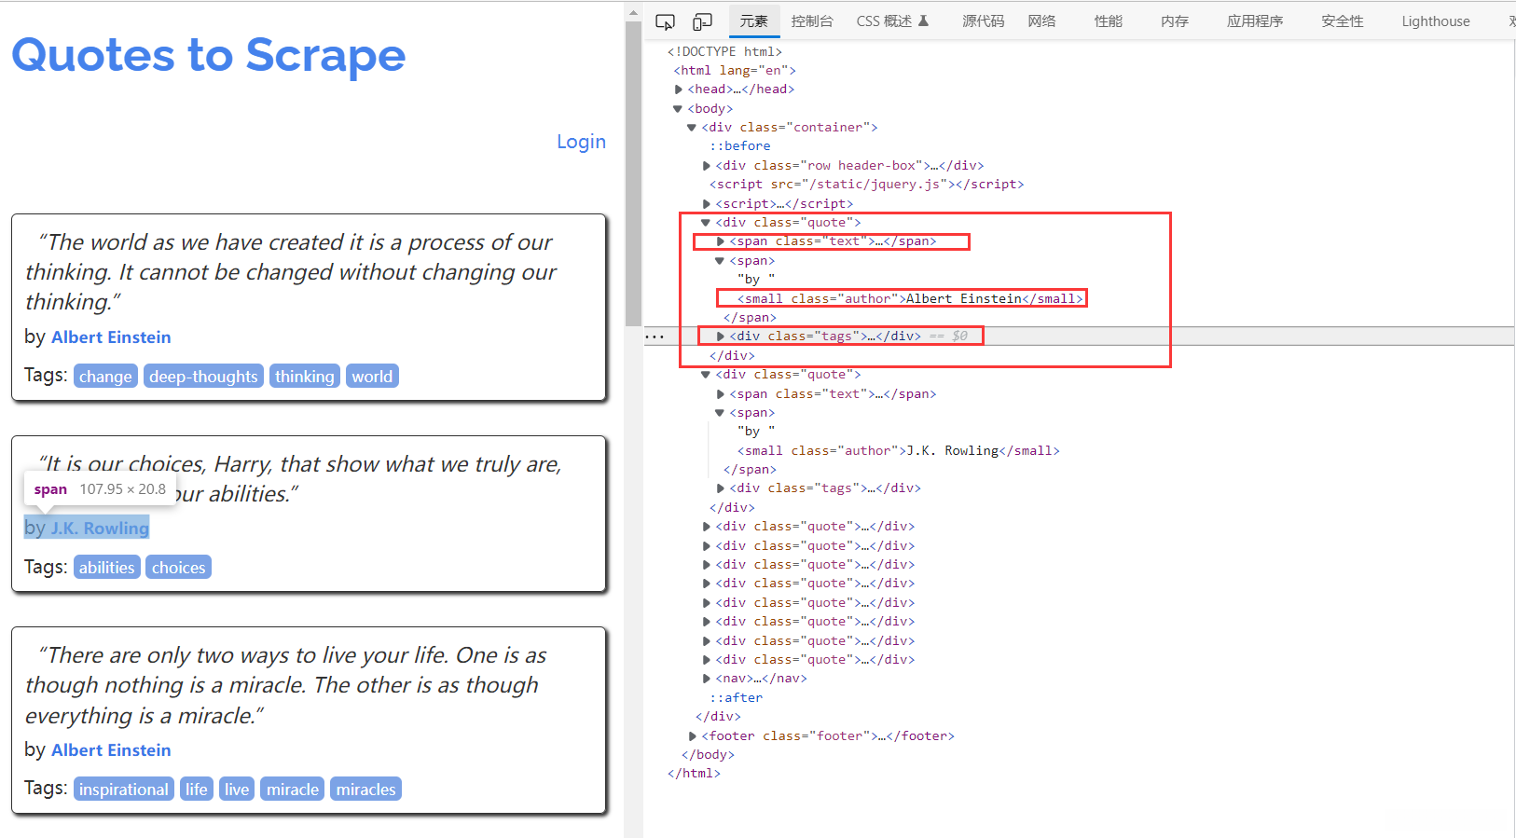Select the thinking tag
Screen dimensions: 1516x838
[305, 377]
